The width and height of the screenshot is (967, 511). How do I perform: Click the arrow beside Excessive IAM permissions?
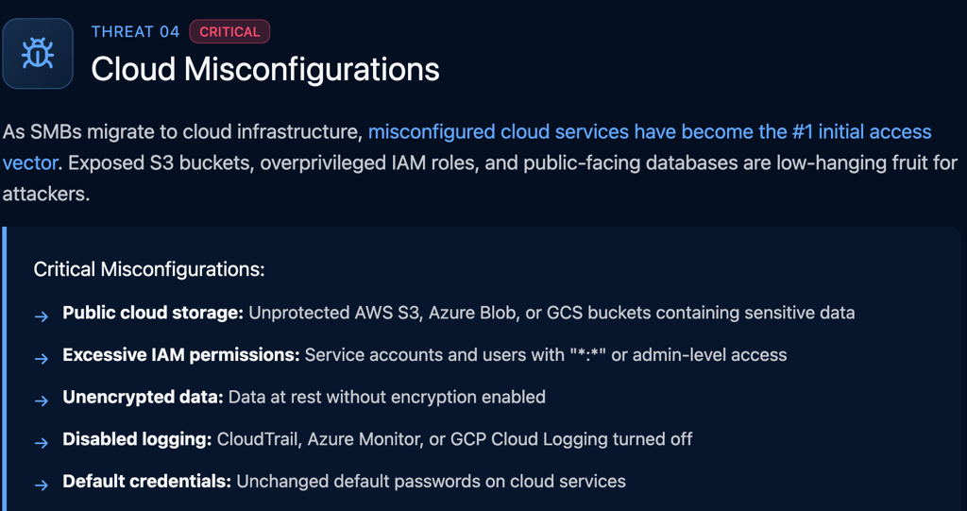tap(42, 358)
